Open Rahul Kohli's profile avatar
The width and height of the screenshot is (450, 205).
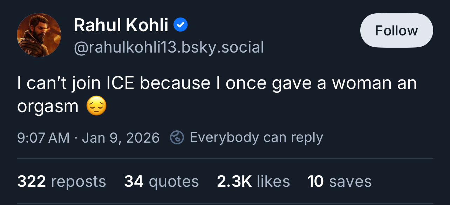[x=39, y=35]
